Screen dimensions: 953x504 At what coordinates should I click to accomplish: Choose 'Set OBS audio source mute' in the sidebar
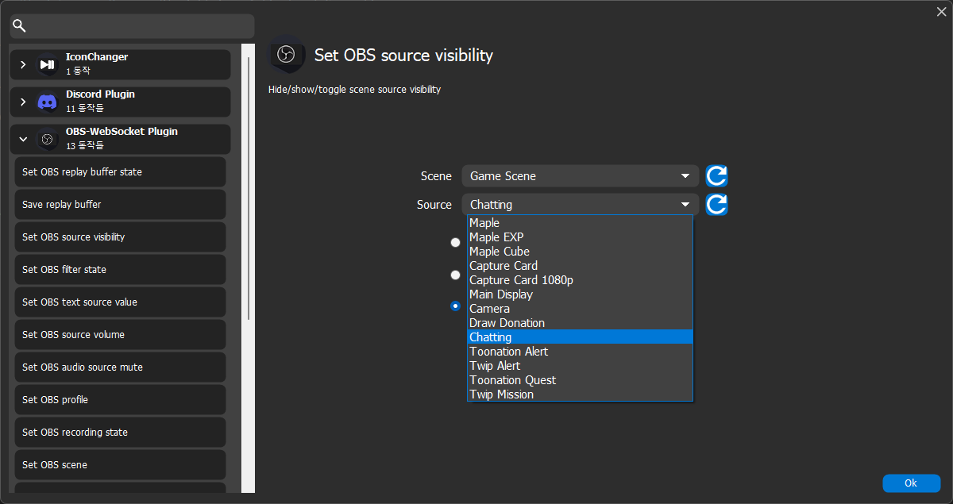coord(119,367)
